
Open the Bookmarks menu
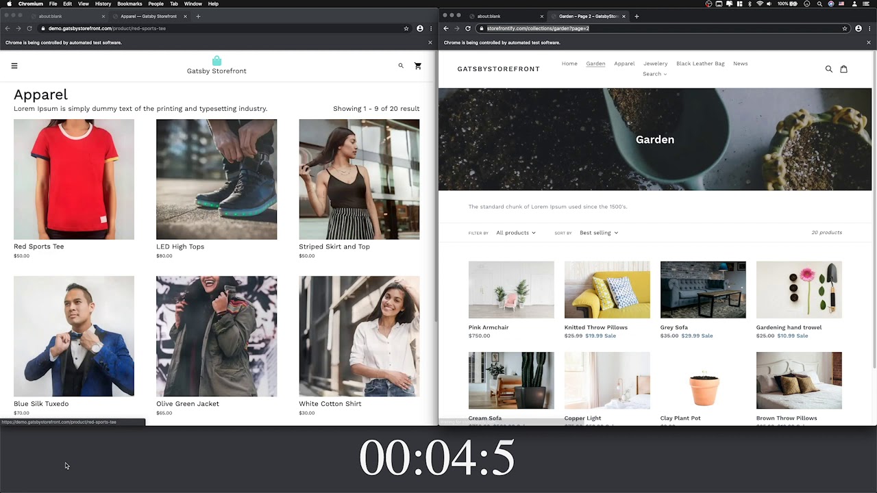coord(129,3)
